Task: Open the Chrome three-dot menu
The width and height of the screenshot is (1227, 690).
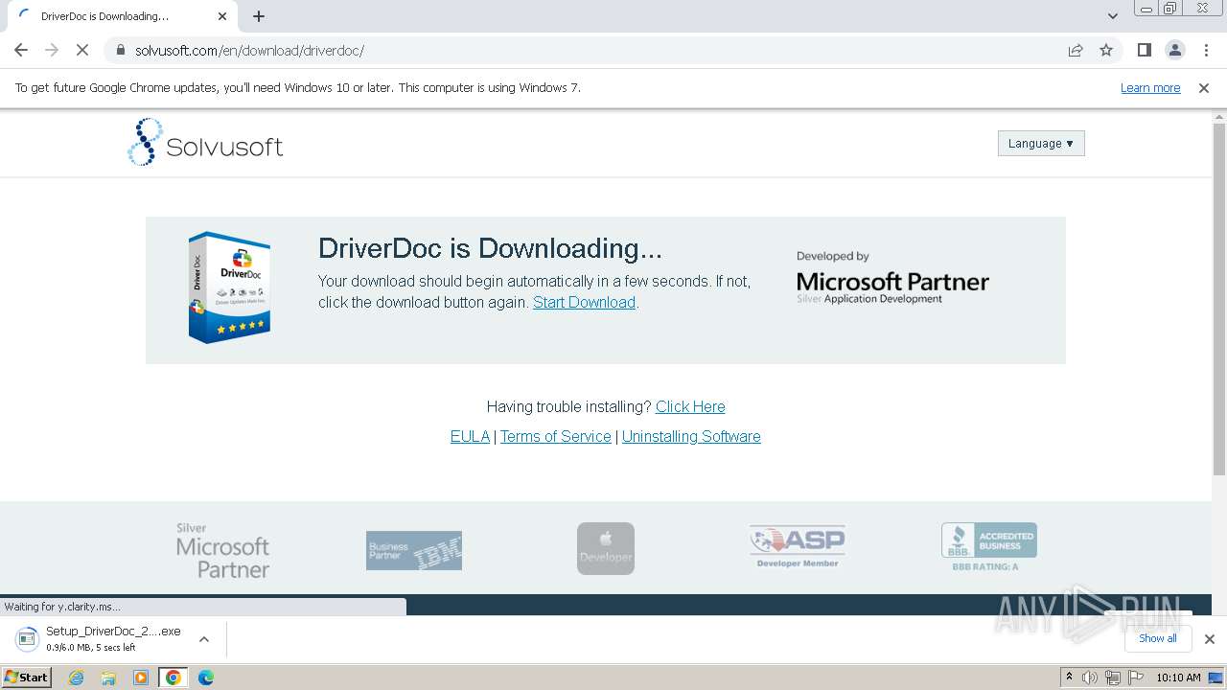Action: [1206, 50]
